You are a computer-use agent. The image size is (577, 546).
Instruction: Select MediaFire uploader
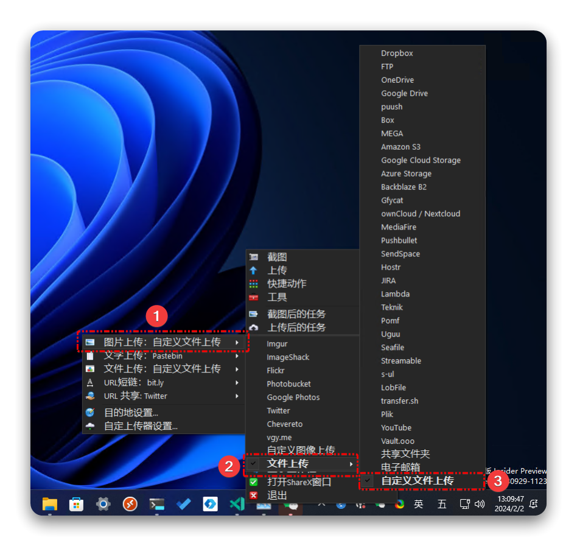coord(399,227)
